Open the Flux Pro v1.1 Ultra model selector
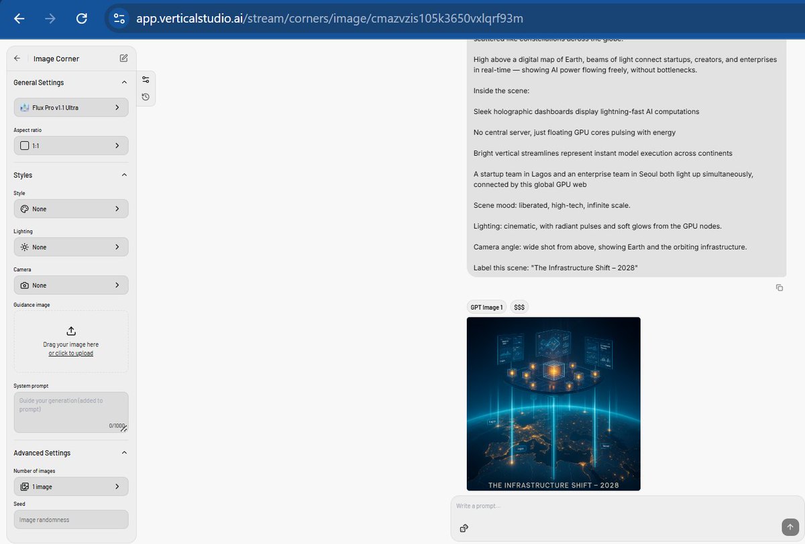 (x=71, y=107)
